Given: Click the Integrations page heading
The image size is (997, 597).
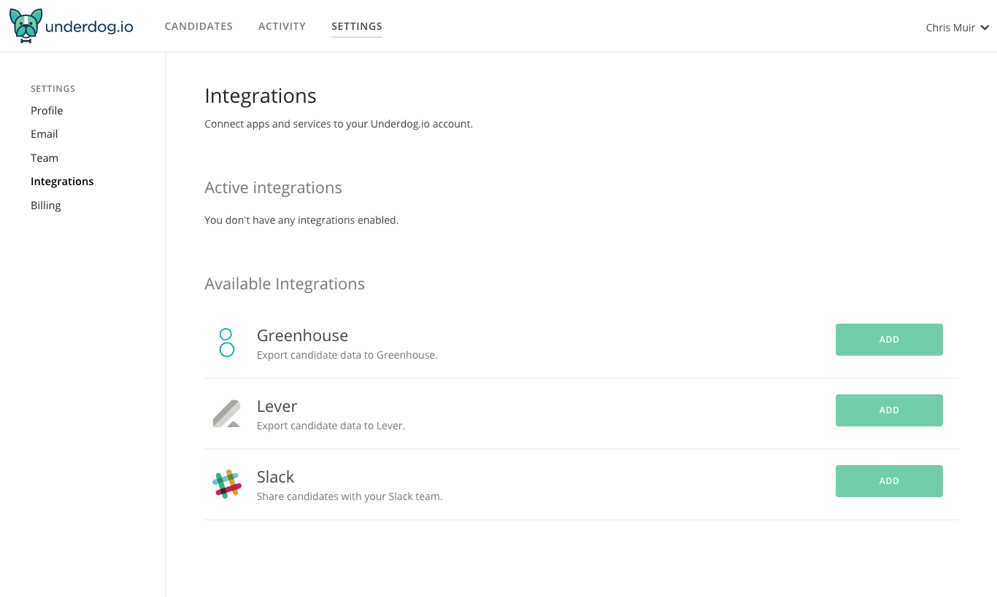Looking at the screenshot, I should (x=261, y=96).
